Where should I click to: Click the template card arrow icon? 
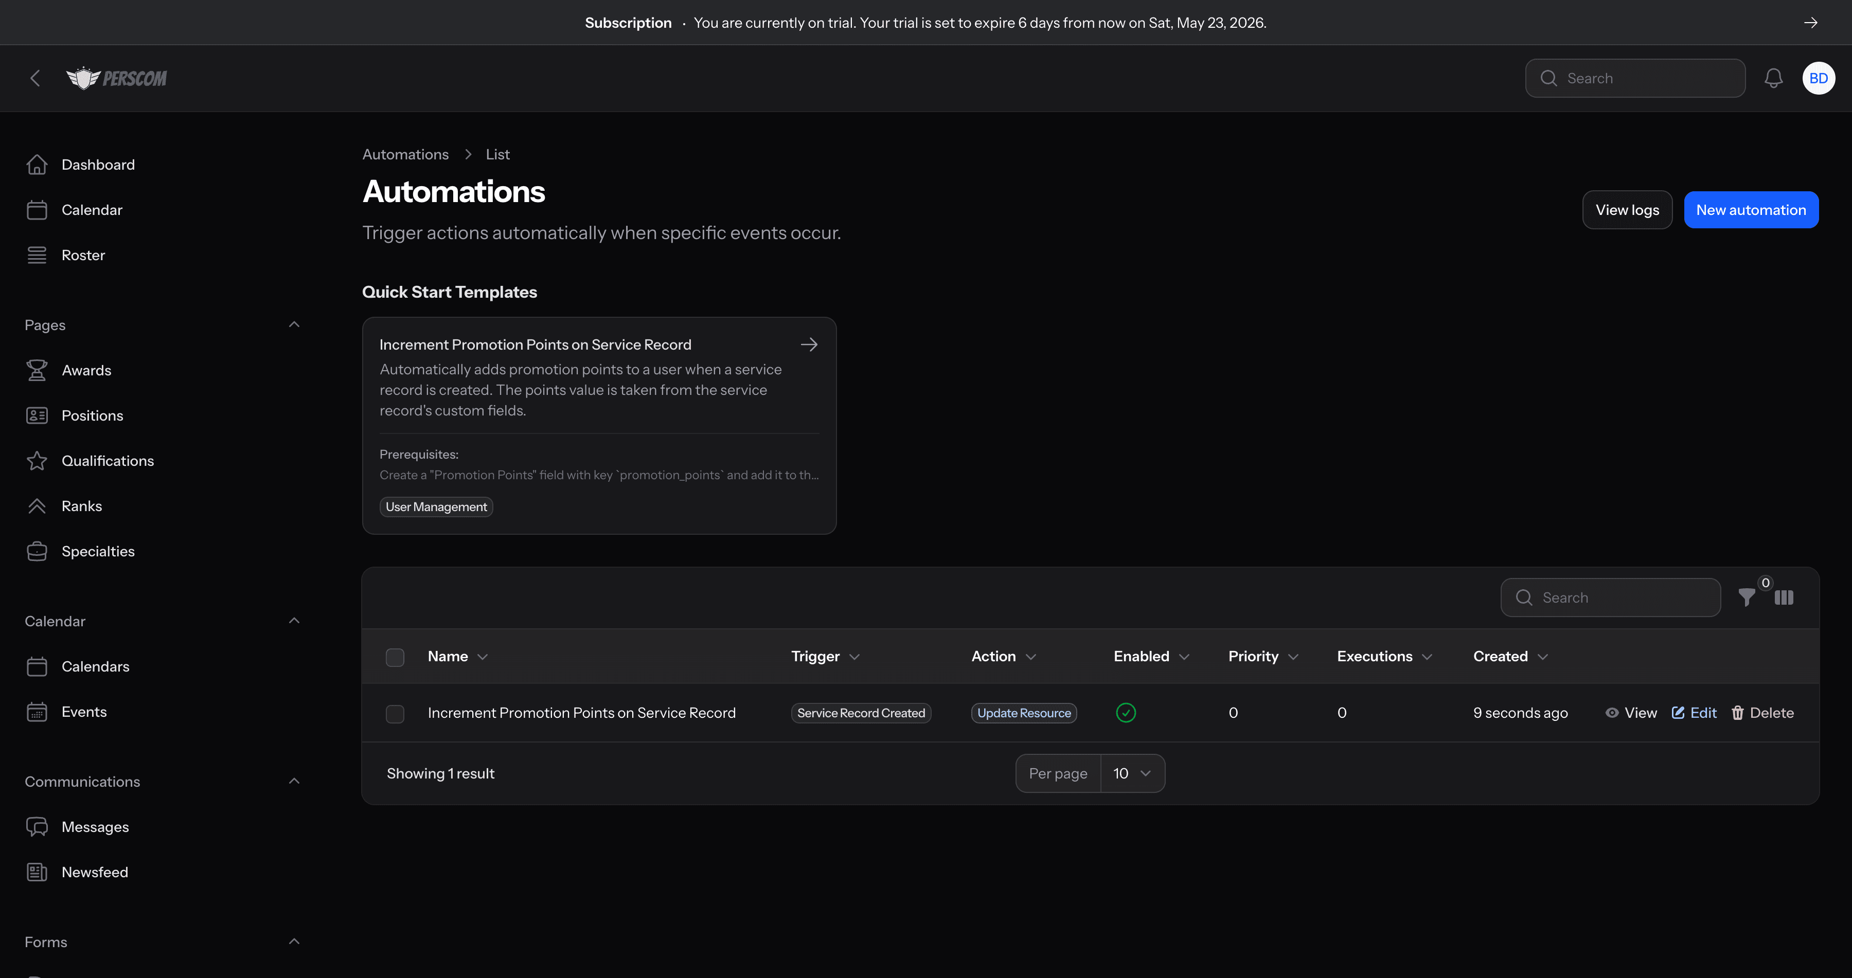point(809,344)
